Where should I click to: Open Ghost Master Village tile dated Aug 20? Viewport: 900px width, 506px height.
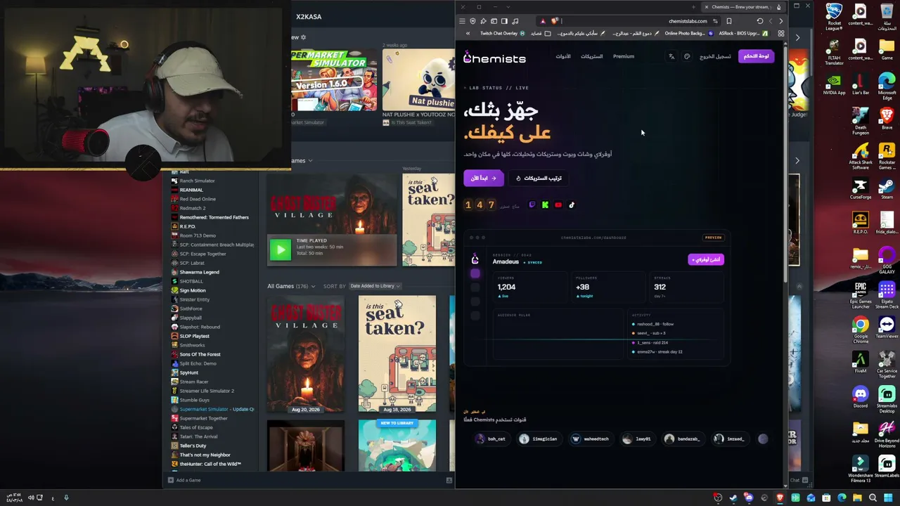[x=306, y=353]
